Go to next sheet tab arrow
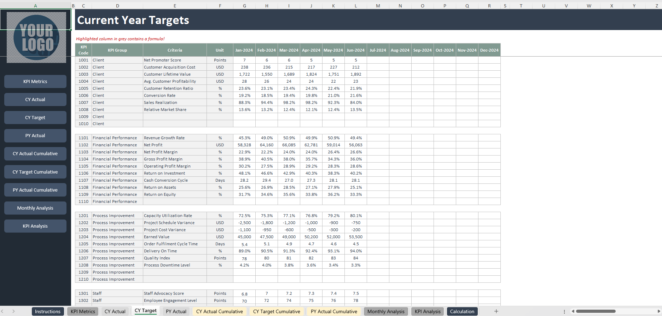 tap(13, 311)
